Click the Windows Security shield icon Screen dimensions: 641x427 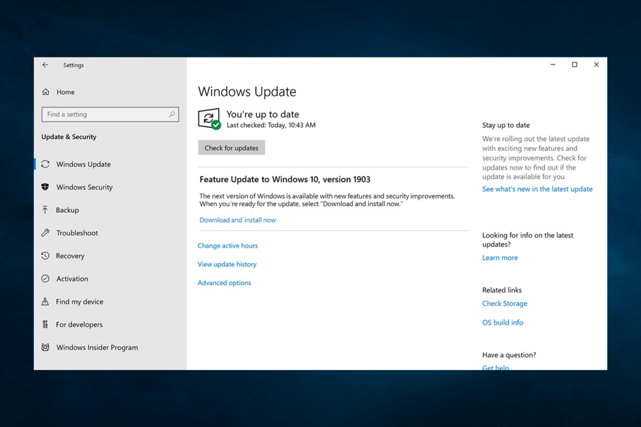45,187
